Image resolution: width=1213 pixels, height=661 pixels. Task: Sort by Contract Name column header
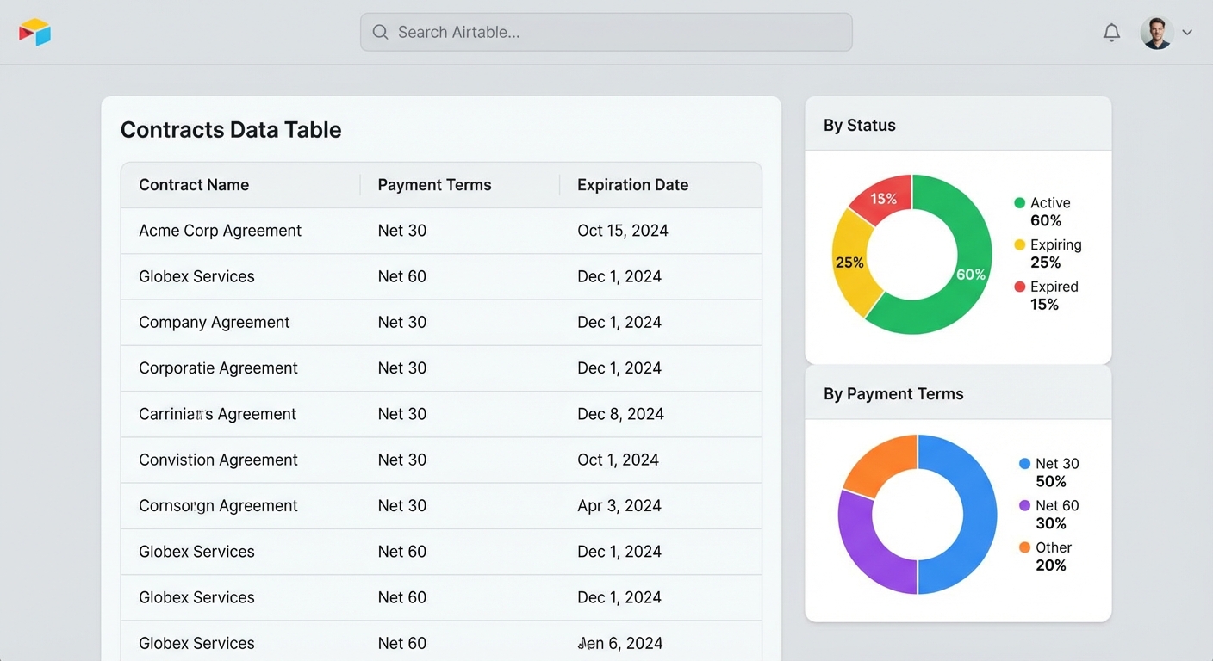click(194, 185)
